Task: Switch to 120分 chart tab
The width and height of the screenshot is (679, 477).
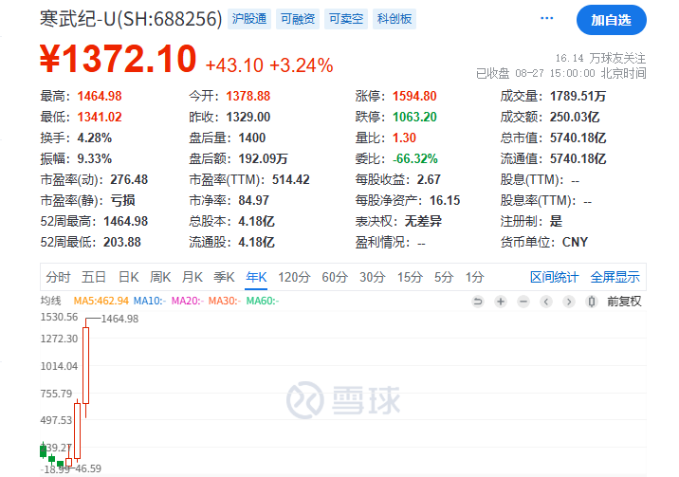Action: 294,277
